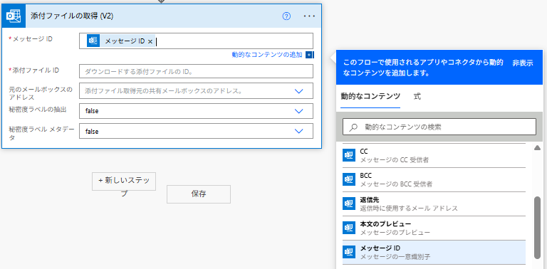Click the Outlook icon next to メッセージ ID in list

click(x=348, y=252)
